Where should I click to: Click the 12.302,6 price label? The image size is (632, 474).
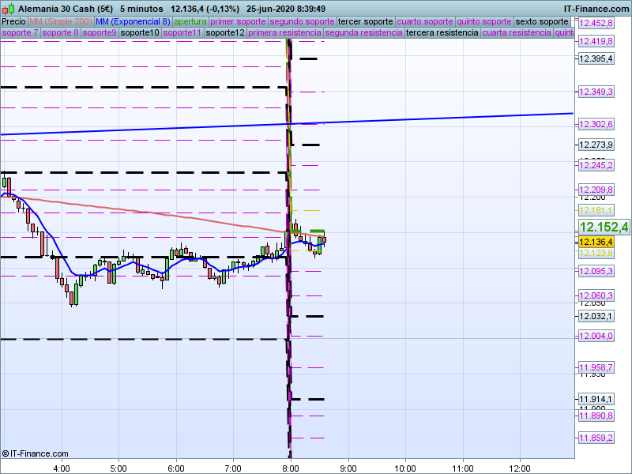pos(596,124)
